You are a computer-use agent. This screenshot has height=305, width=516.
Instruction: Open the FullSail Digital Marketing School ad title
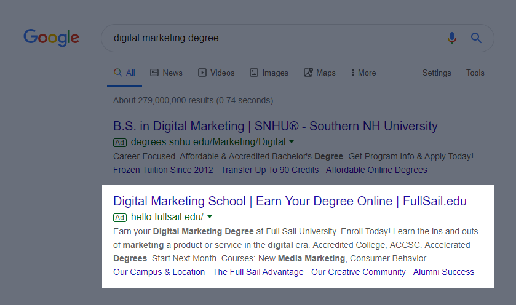click(290, 201)
